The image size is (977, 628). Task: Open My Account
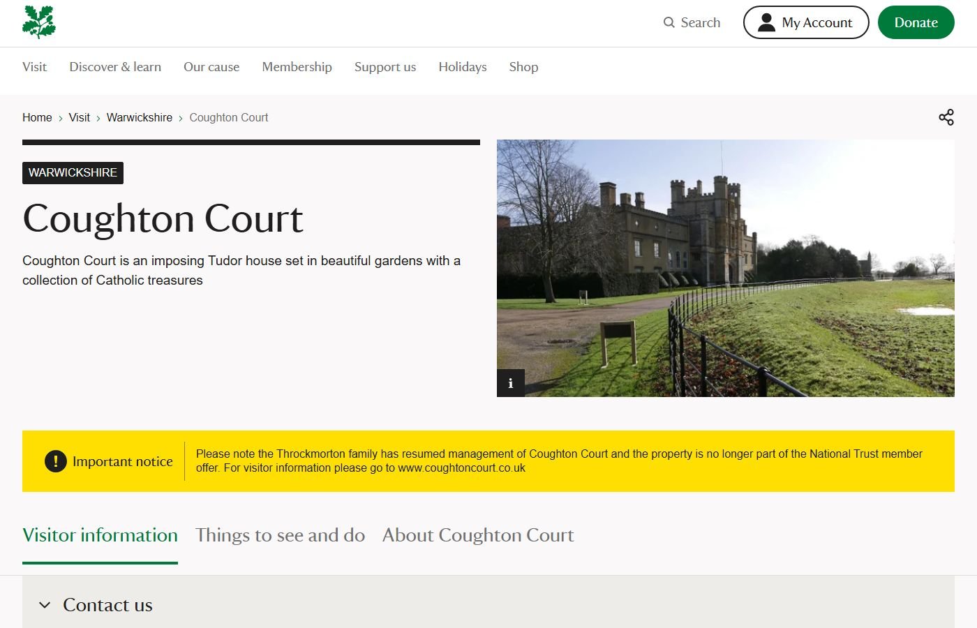(806, 22)
